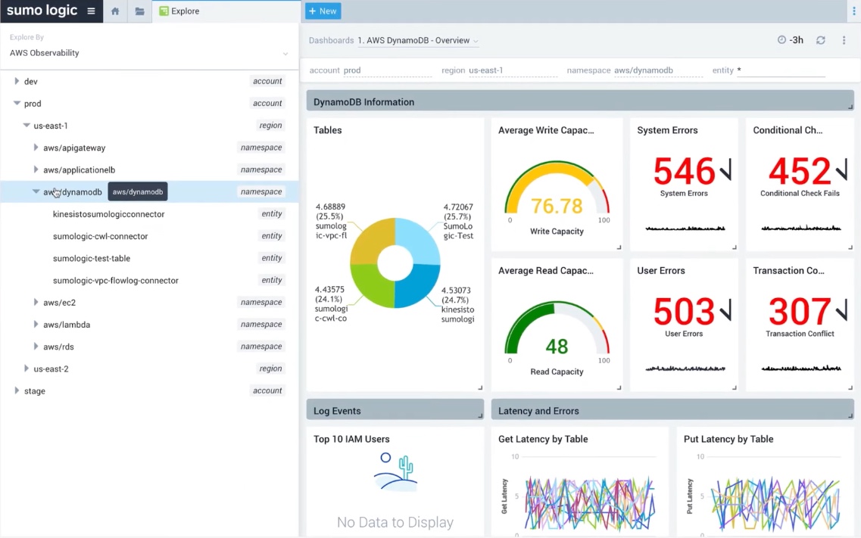Screen dimensions: 861x538
Task: Select sumologic-test-table entity
Action: click(x=91, y=258)
